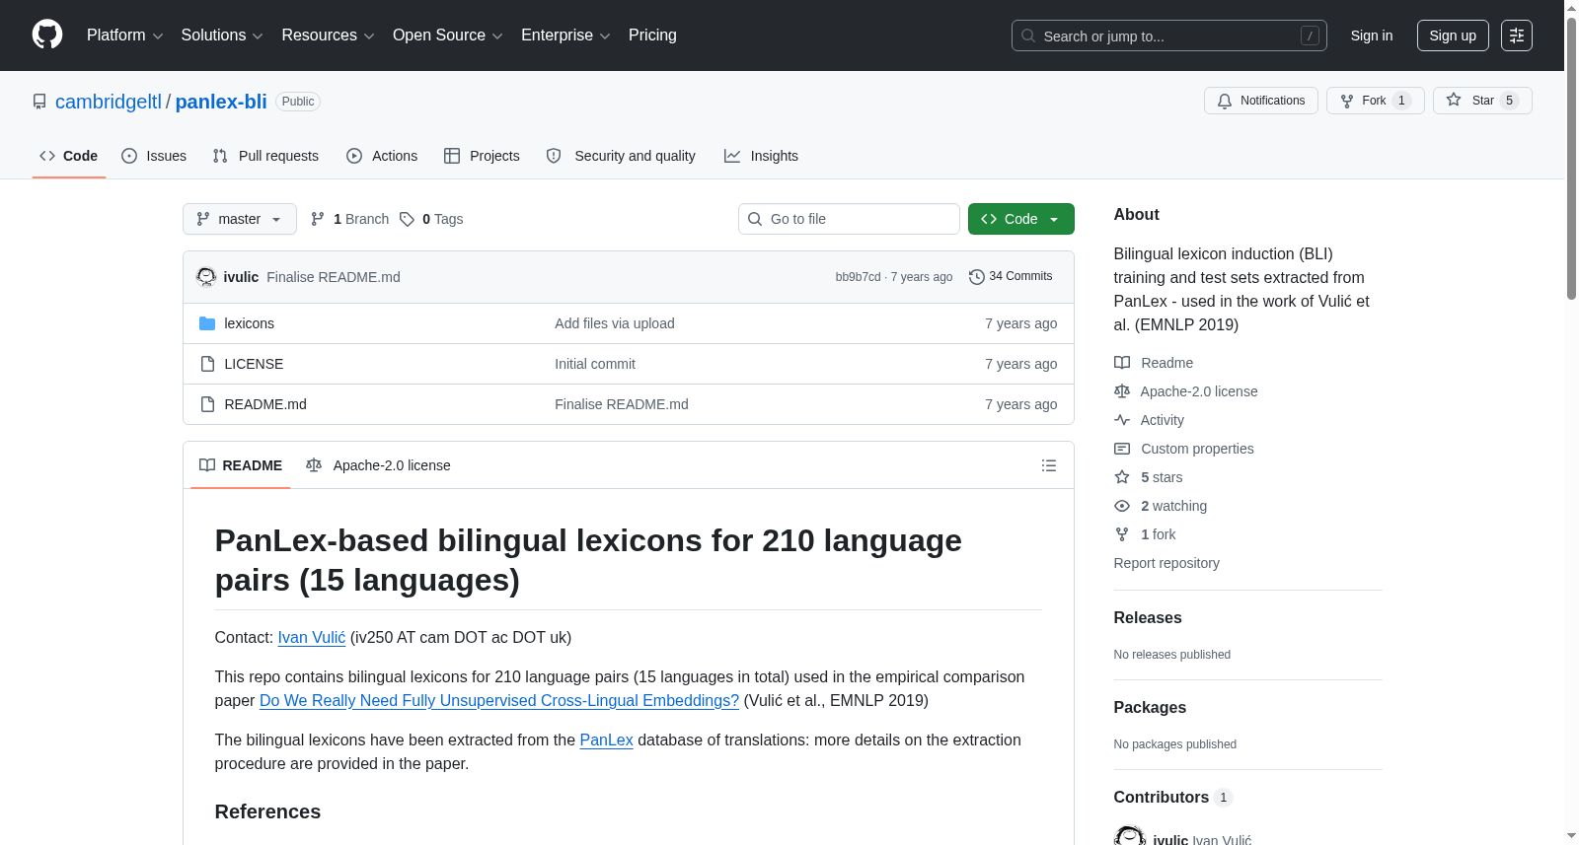Open the Security and quality tab
The image size is (1579, 845).
pos(621,156)
